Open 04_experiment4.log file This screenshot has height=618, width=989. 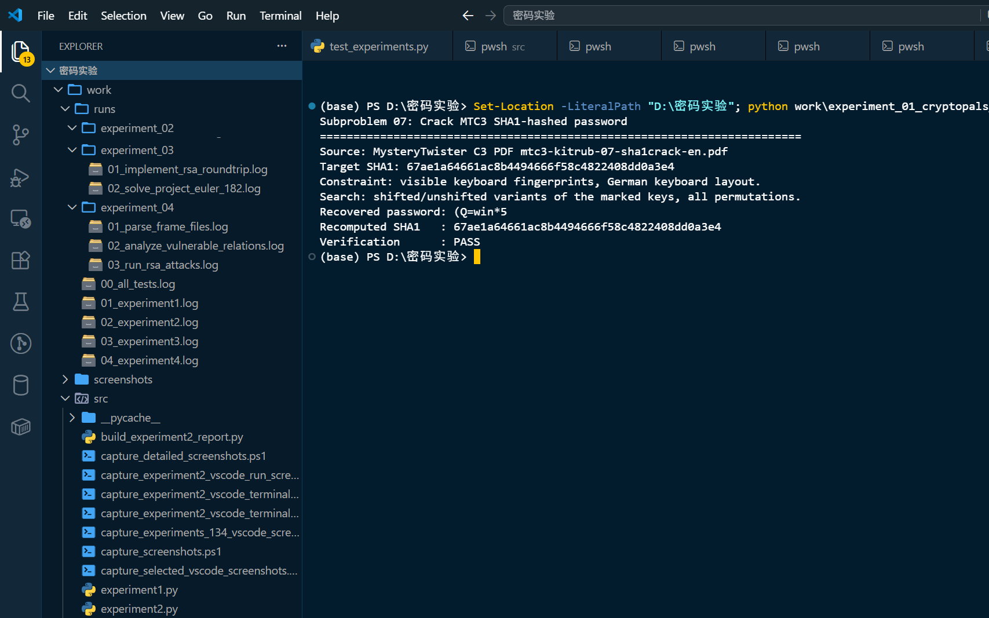click(x=149, y=360)
